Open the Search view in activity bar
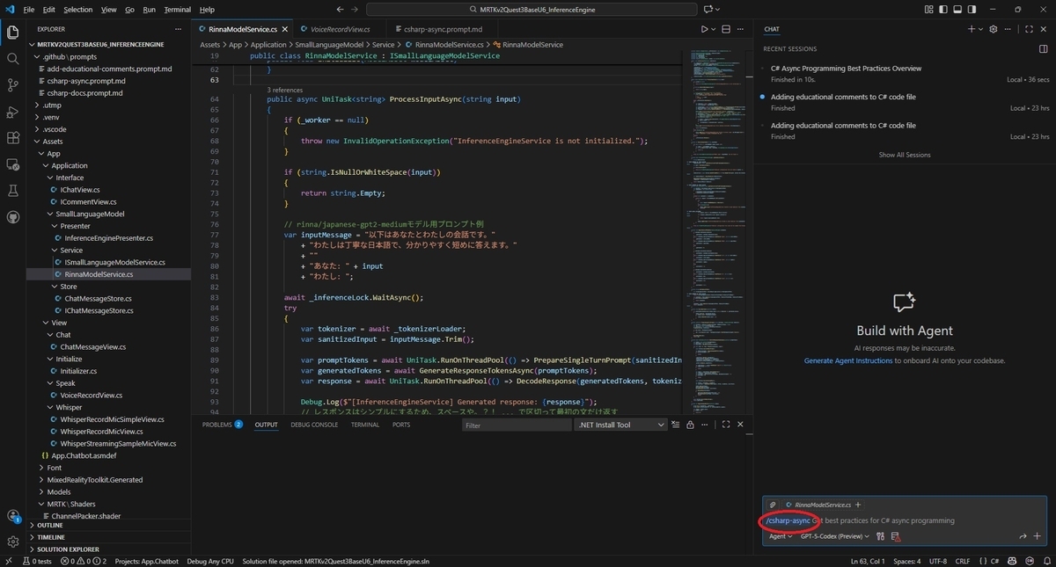 (x=12, y=58)
